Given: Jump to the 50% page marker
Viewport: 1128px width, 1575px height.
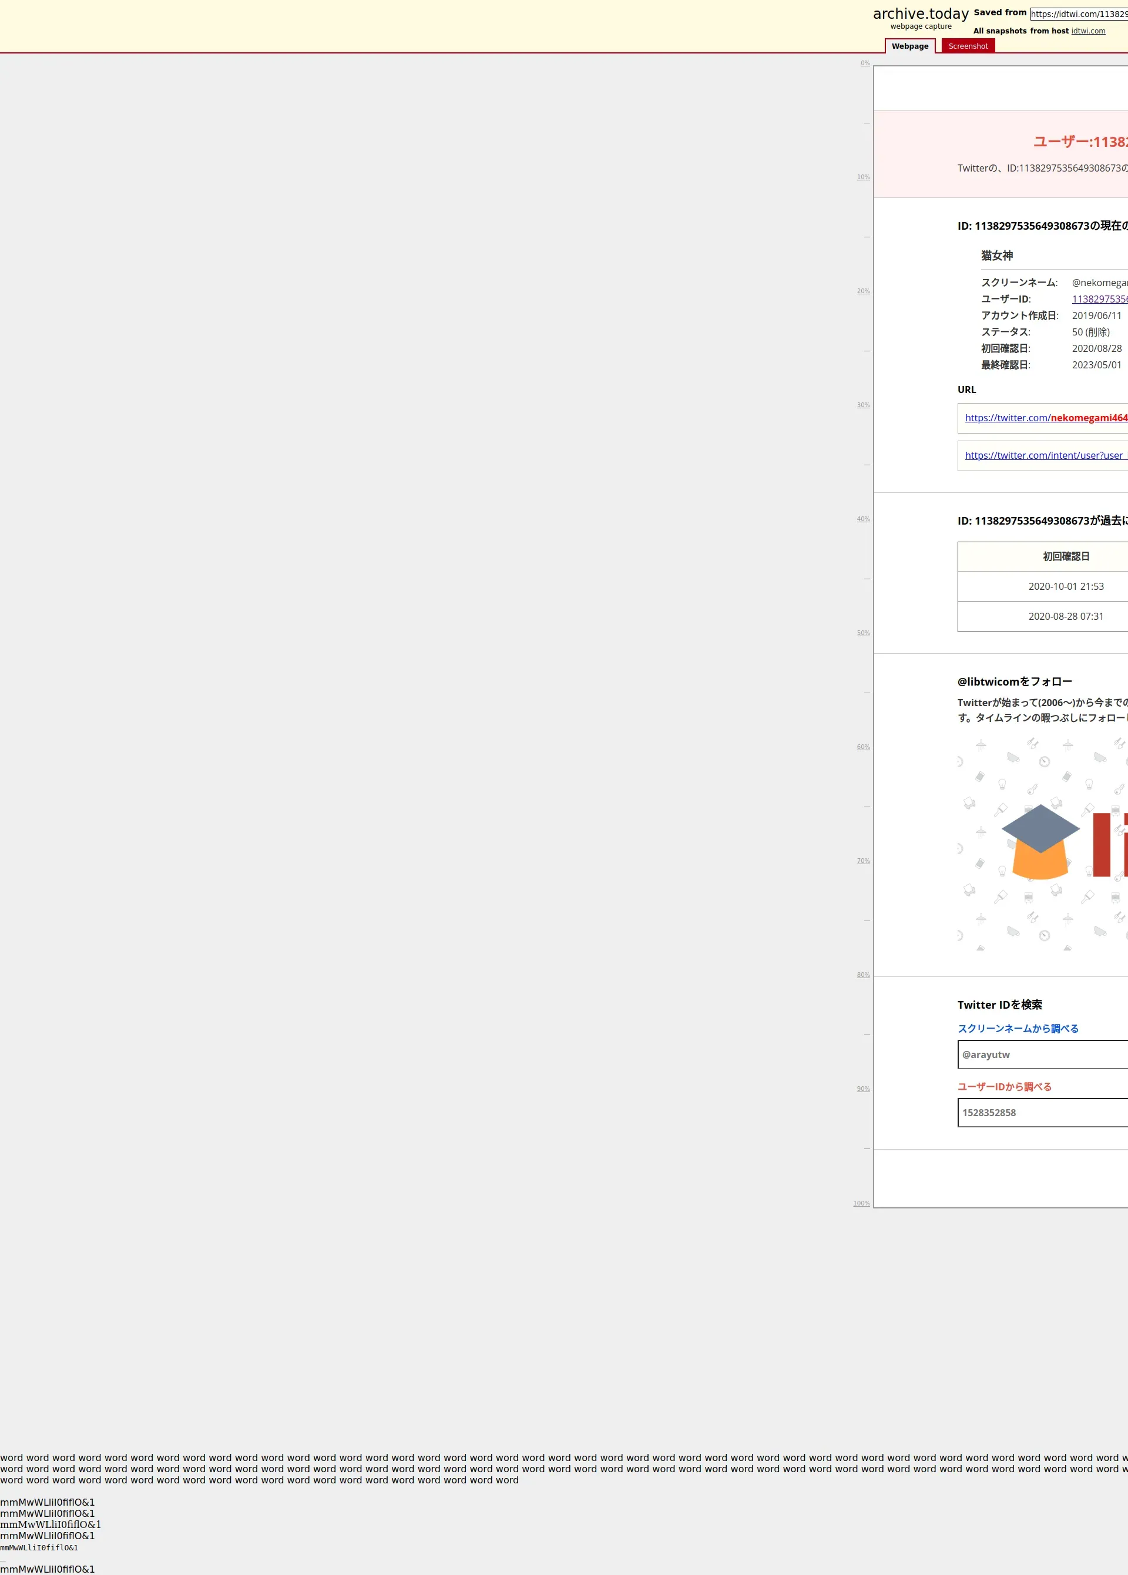Looking at the screenshot, I should tap(862, 633).
